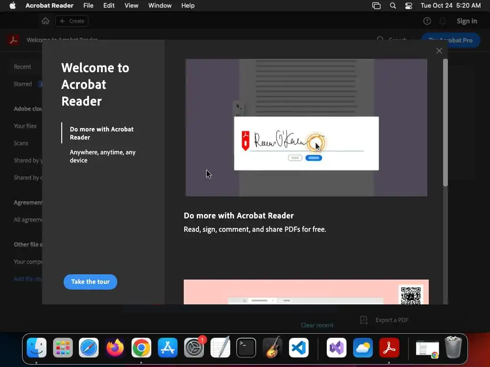Click the Take the tour button
This screenshot has height=367, width=490.
[90, 282]
